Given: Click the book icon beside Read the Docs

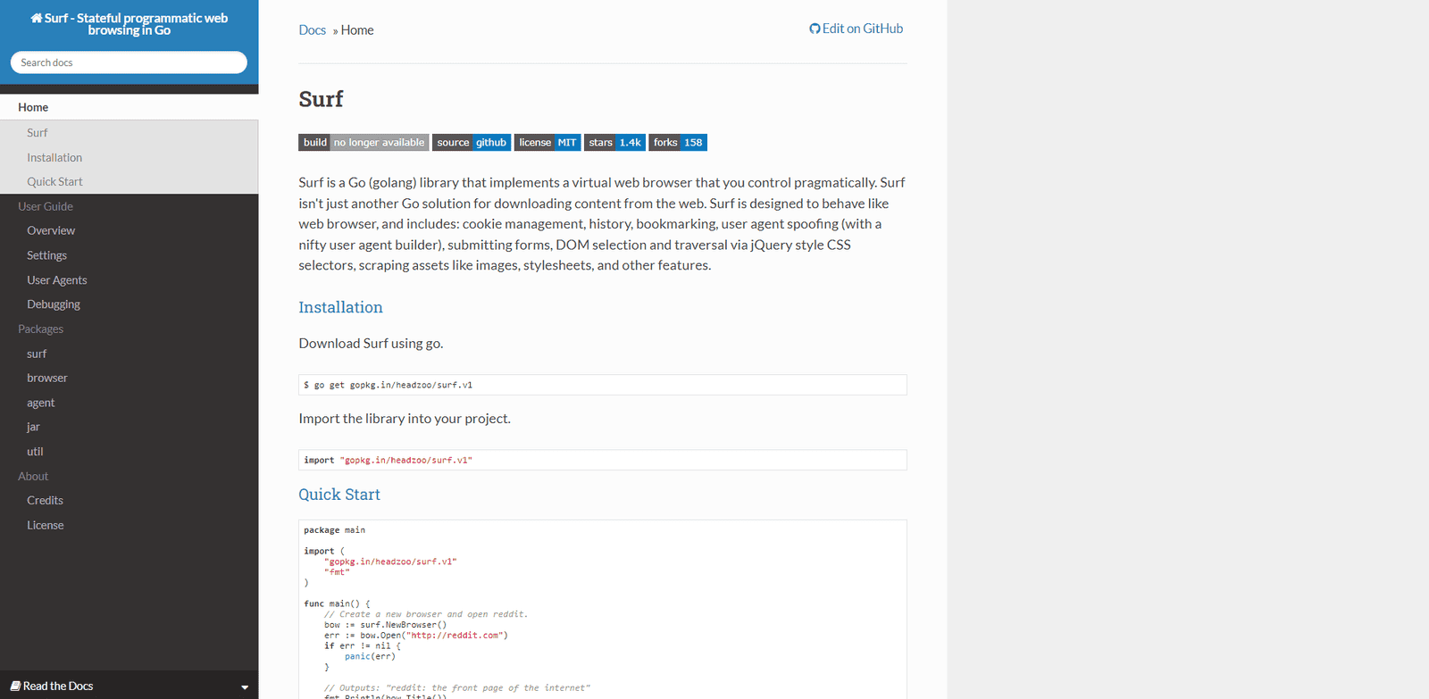Looking at the screenshot, I should tap(15, 686).
